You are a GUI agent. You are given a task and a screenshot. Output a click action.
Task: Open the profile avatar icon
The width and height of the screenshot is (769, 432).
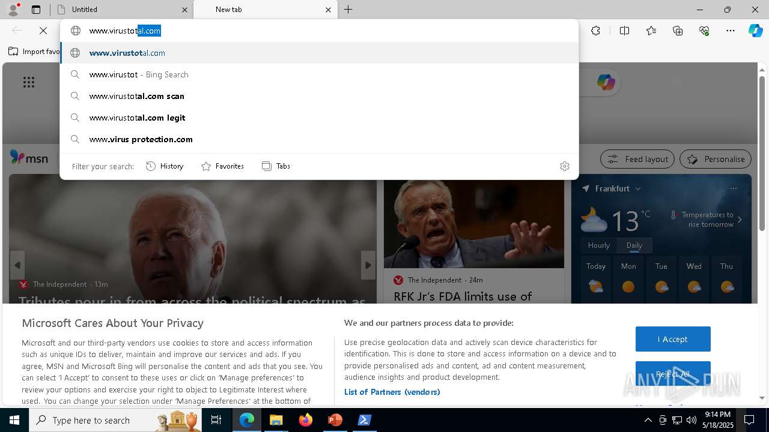[x=13, y=10]
